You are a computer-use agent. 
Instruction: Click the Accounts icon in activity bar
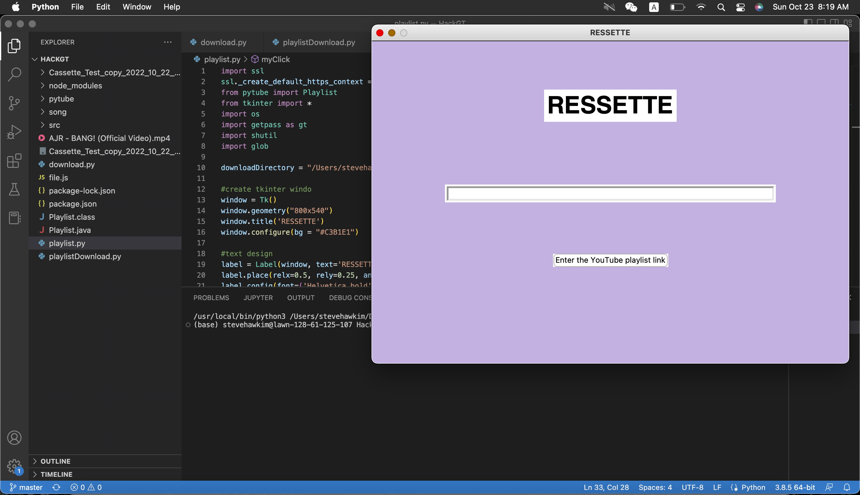(x=14, y=438)
